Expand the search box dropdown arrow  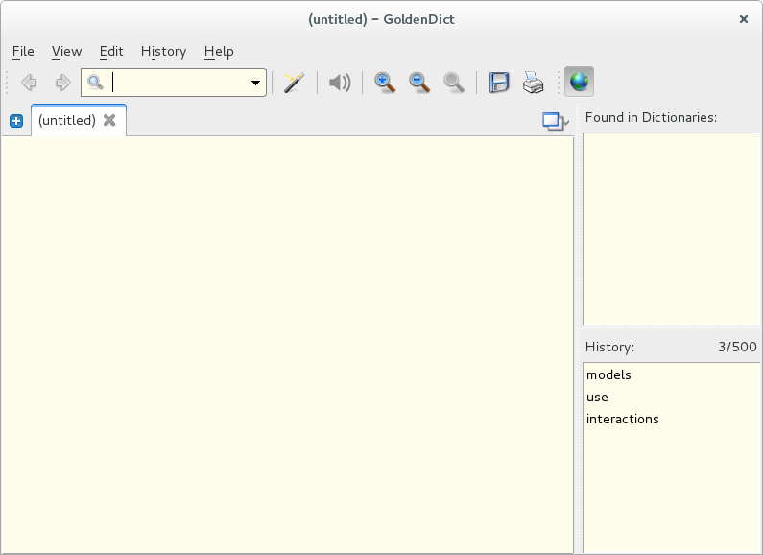pyautogui.click(x=255, y=83)
